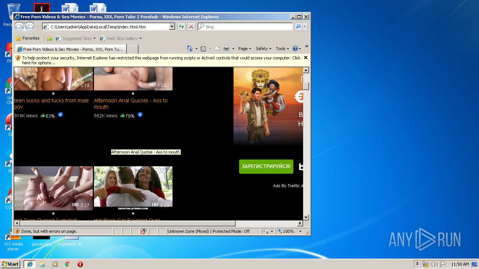Click the vertical scrollbar up arrow
Image resolution: width=479 pixels, height=269 pixels.
[x=306, y=70]
